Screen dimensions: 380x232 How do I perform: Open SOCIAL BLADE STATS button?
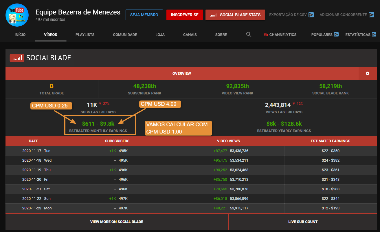click(235, 15)
